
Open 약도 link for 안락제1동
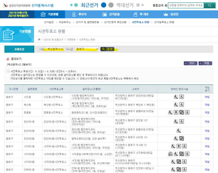click(x=207, y=170)
